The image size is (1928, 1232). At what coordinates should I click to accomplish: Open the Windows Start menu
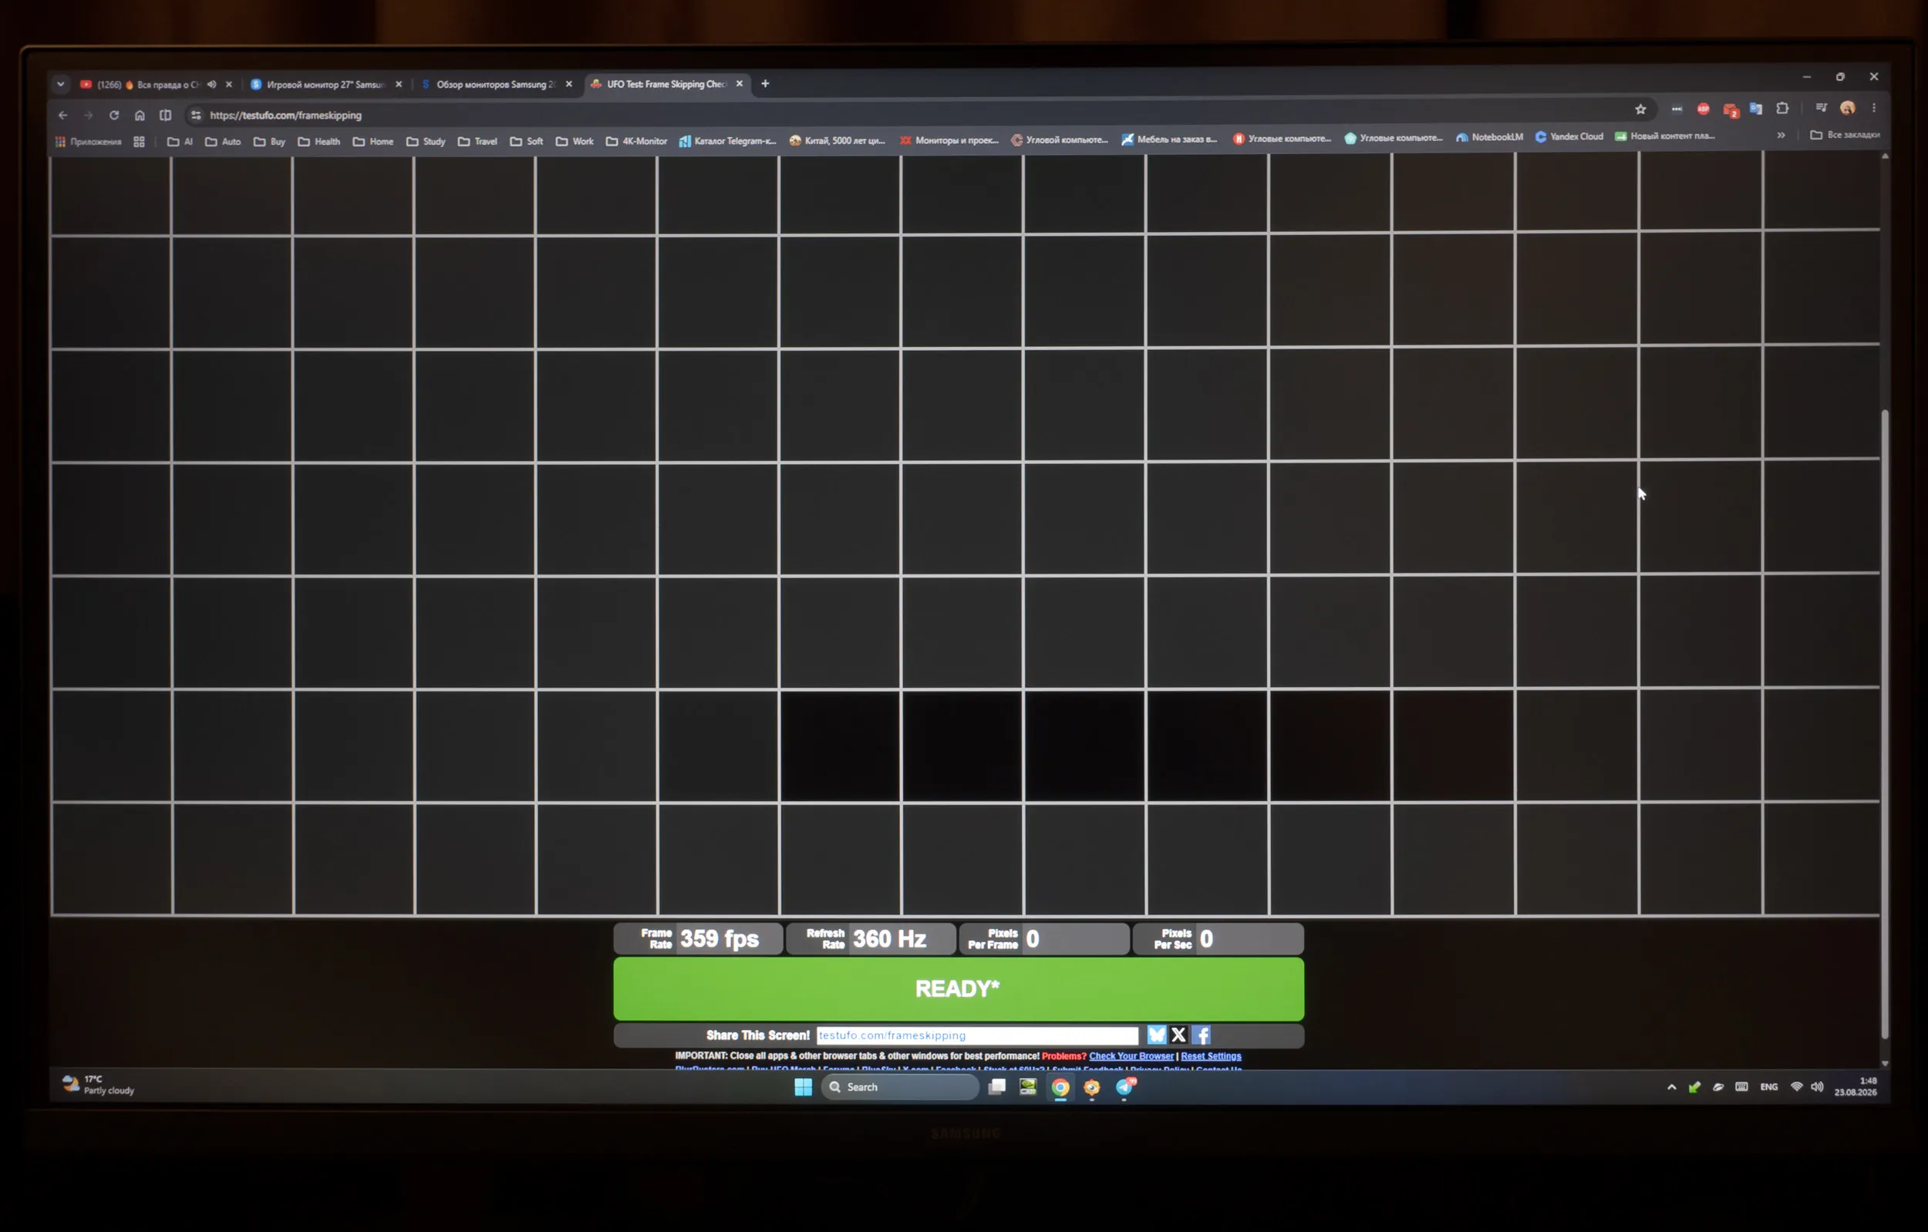[x=803, y=1086]
